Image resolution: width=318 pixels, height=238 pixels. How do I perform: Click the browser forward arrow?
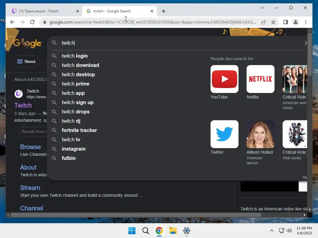tap(22, 22)
